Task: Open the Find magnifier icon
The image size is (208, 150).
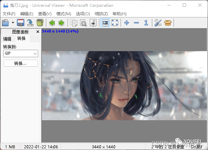Action: [83, 23]
